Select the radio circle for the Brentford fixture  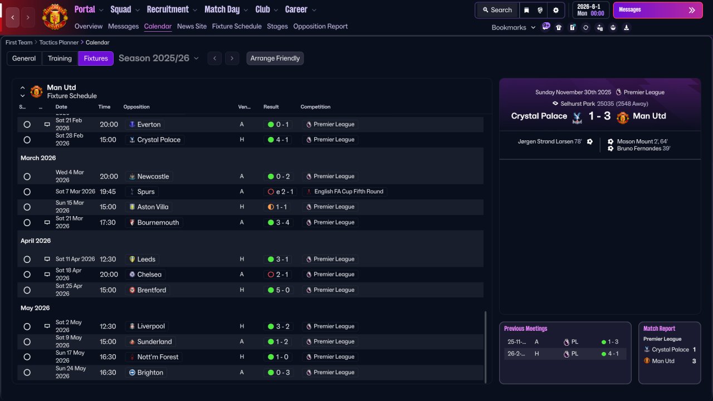(27, 290)
